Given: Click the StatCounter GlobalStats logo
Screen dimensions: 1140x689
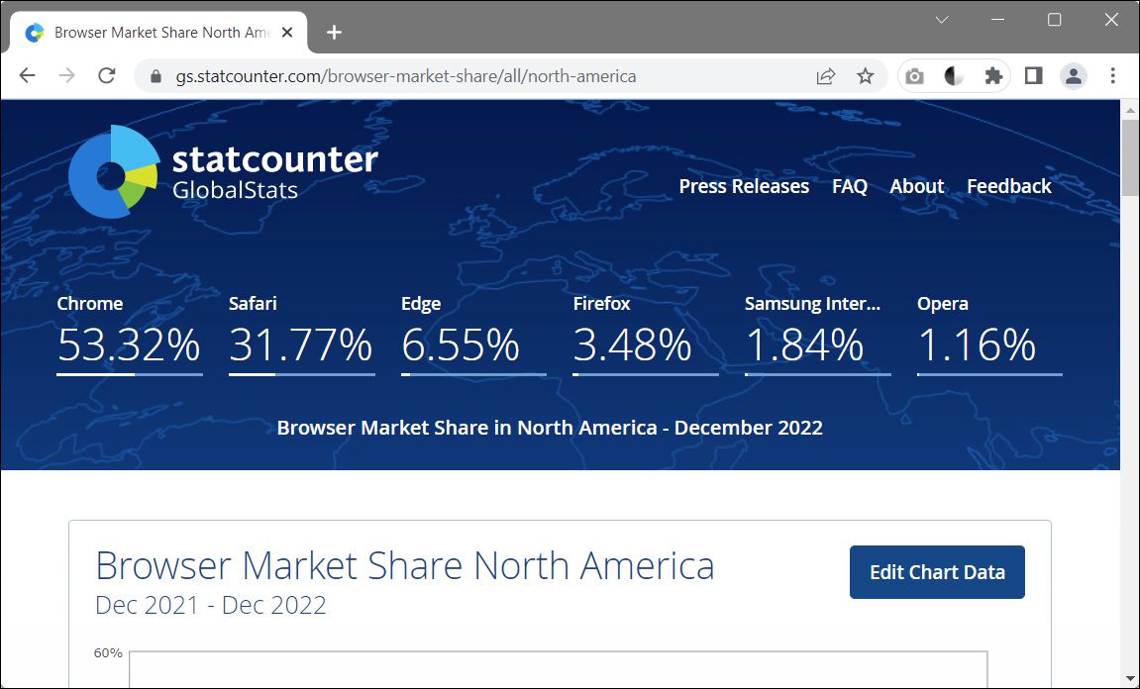Looking at the screenshot, I should pyautogui.click(x=222, y=170).
